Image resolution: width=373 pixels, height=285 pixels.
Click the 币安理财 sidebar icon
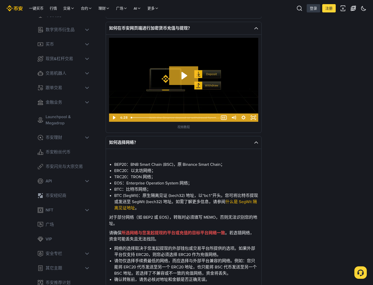40,138
